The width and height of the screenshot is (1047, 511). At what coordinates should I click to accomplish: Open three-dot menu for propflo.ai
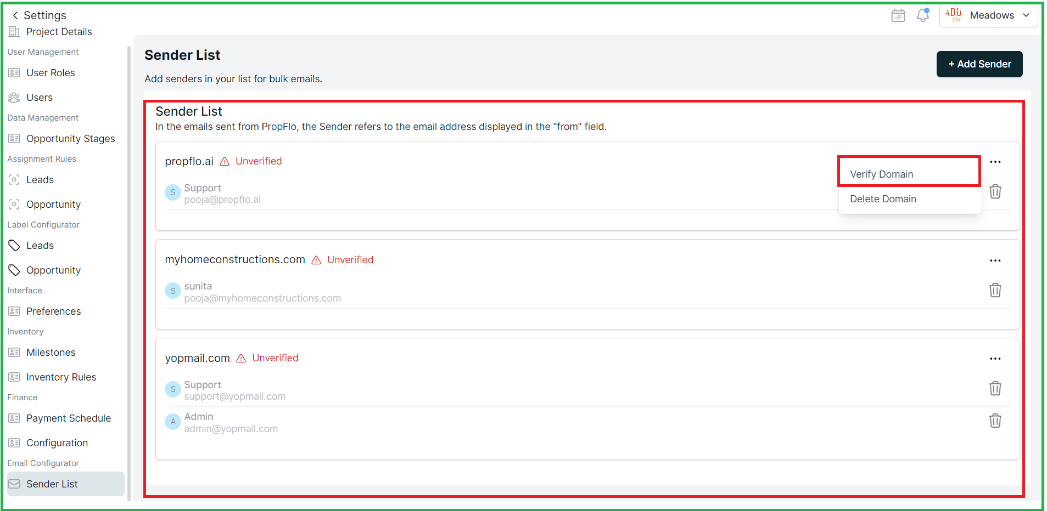click(995, 162)
